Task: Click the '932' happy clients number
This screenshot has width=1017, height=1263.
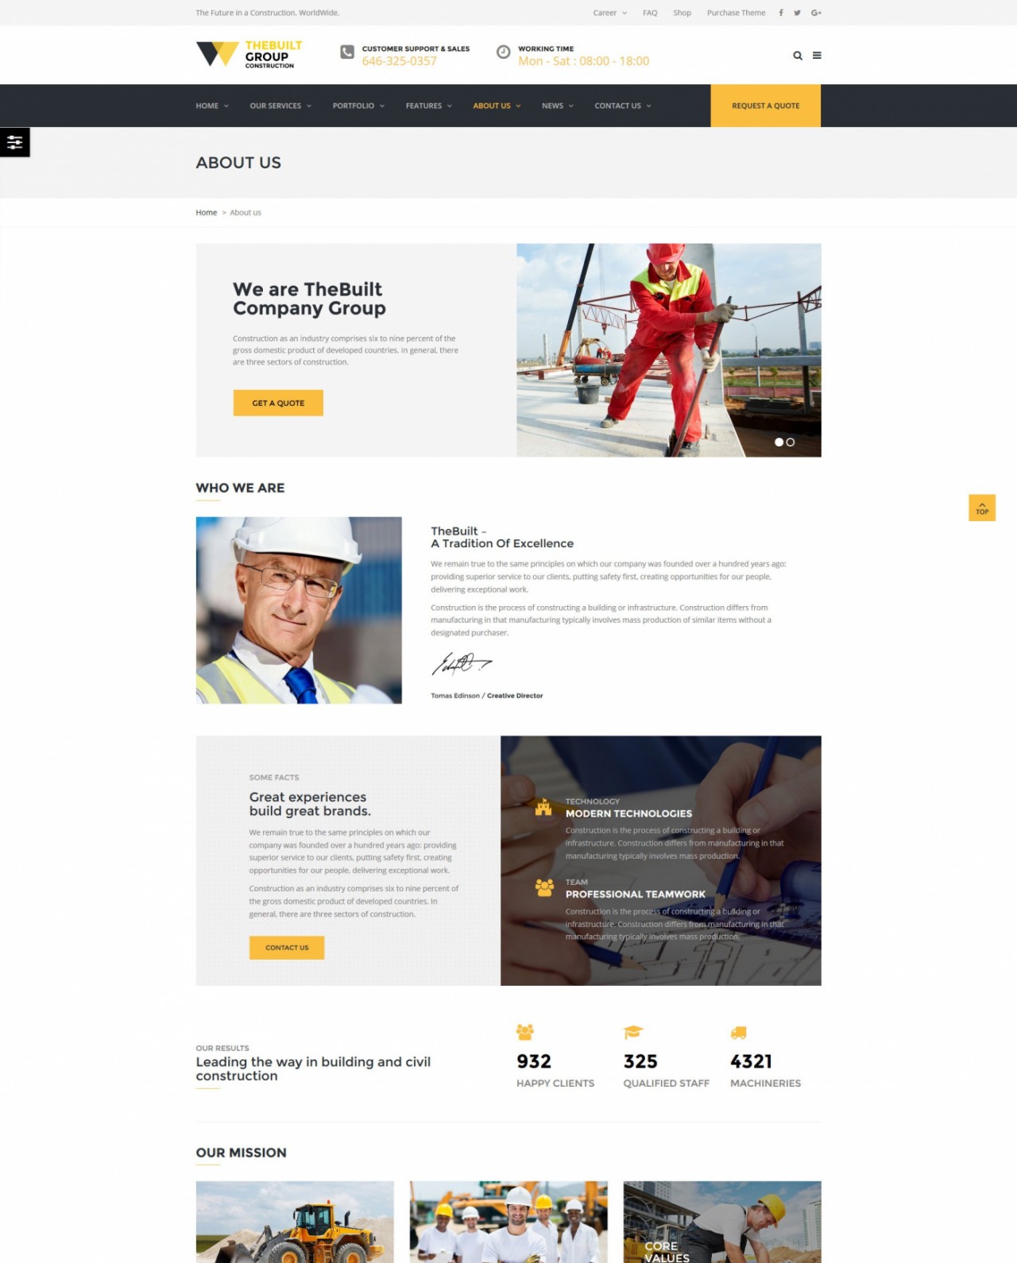Action: 534,1061
